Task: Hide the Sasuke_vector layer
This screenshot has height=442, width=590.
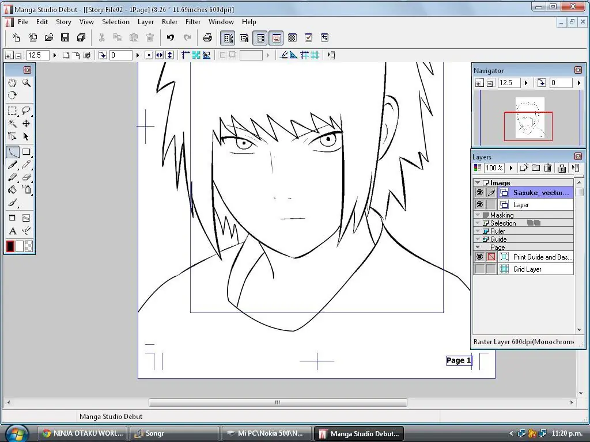Action: 479,193
